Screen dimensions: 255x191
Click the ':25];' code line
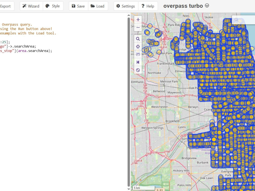(5, 42)
